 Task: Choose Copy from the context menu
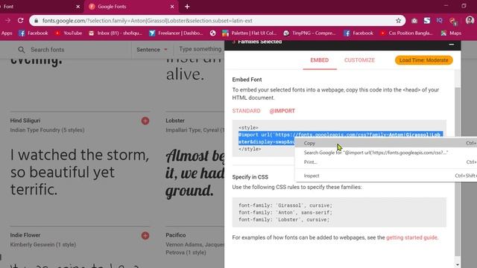[x=386, y=143]
